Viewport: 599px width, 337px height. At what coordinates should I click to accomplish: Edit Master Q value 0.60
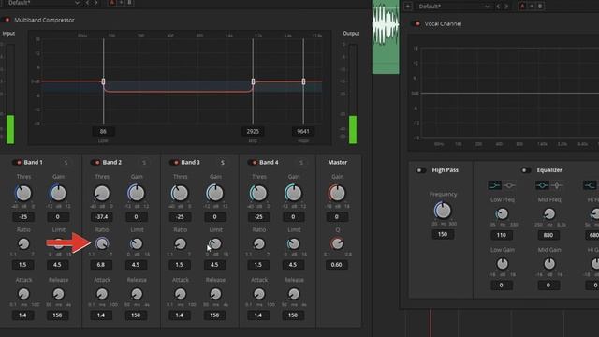[x=337, y=265]
